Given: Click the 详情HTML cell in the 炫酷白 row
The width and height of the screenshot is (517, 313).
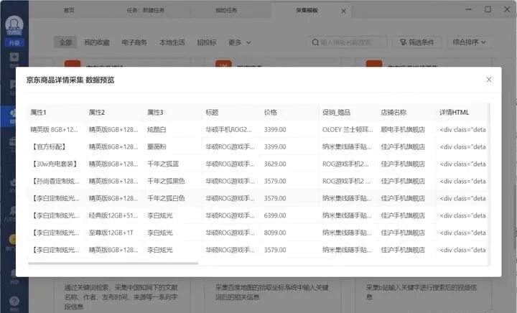Looking at the screenshot, I should [462, 129].
